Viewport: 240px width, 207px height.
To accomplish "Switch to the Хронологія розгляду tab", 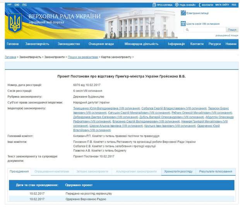I will (x=178, y=171).
